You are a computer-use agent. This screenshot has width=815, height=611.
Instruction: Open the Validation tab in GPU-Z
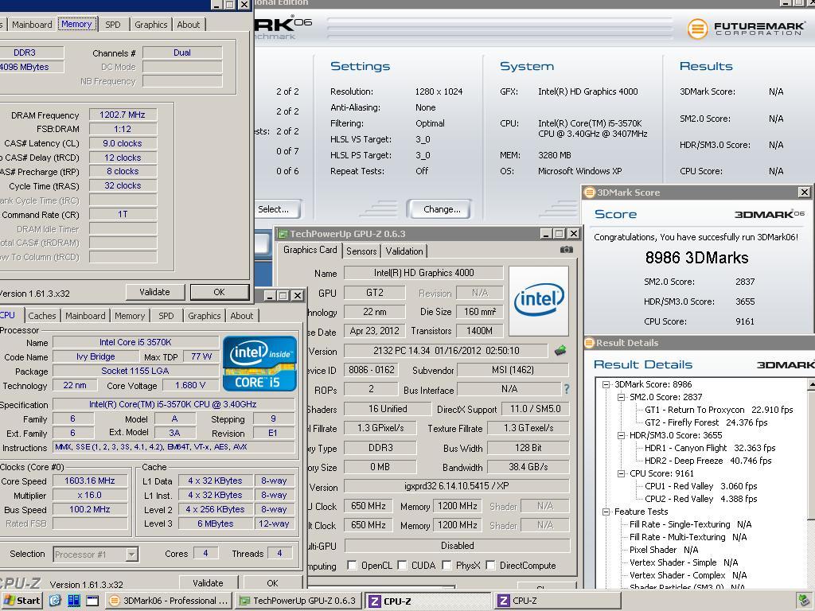click(x=404, y=251)
